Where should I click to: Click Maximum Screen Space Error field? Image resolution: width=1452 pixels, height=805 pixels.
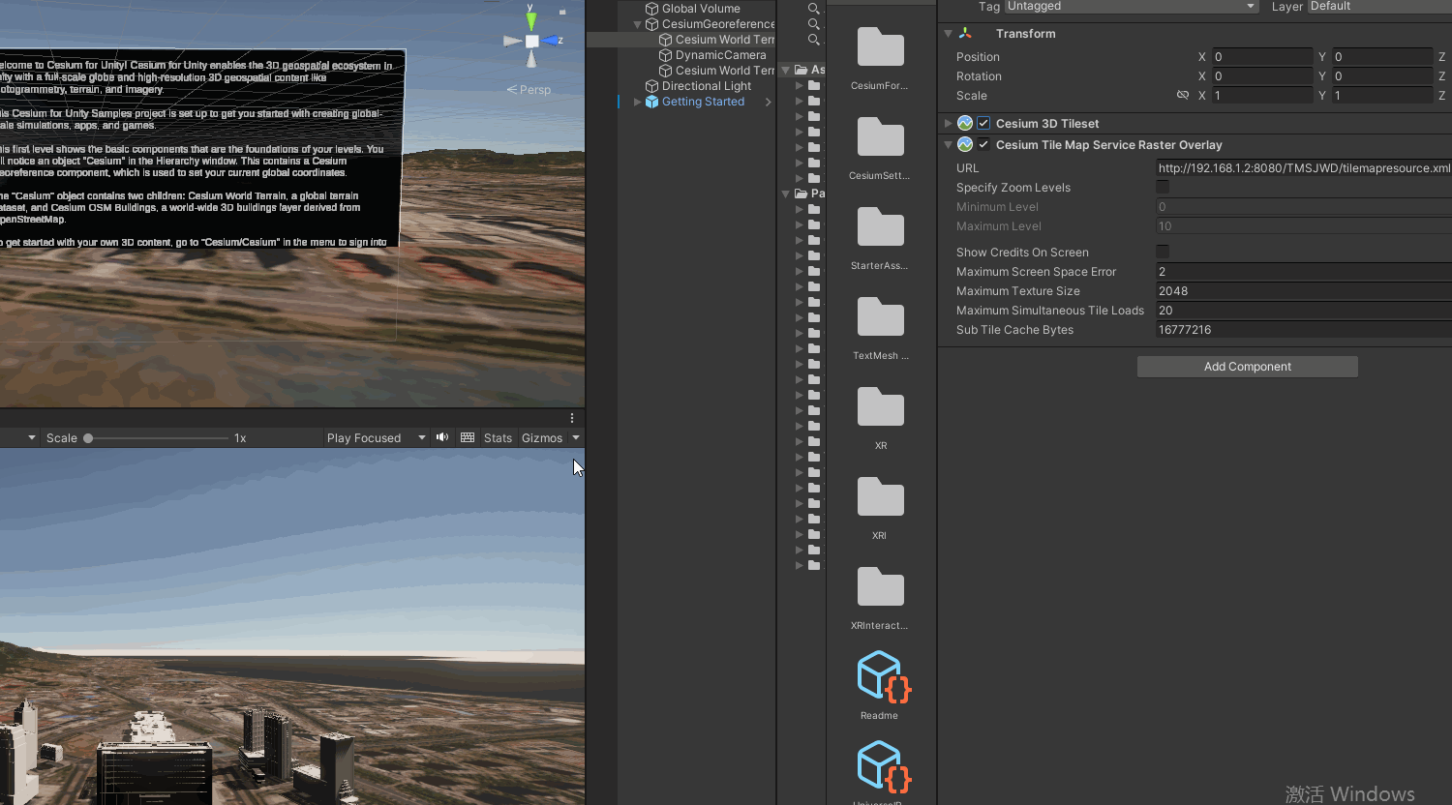click(x=1304, y=272)
